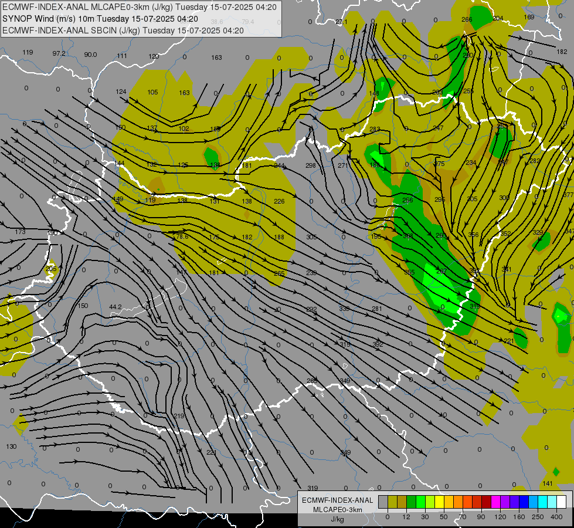Select the title line 'ECMWF-INDEX-ANAL MLCAPE0-3km (J/kg)'

click(x=140, y=7)
